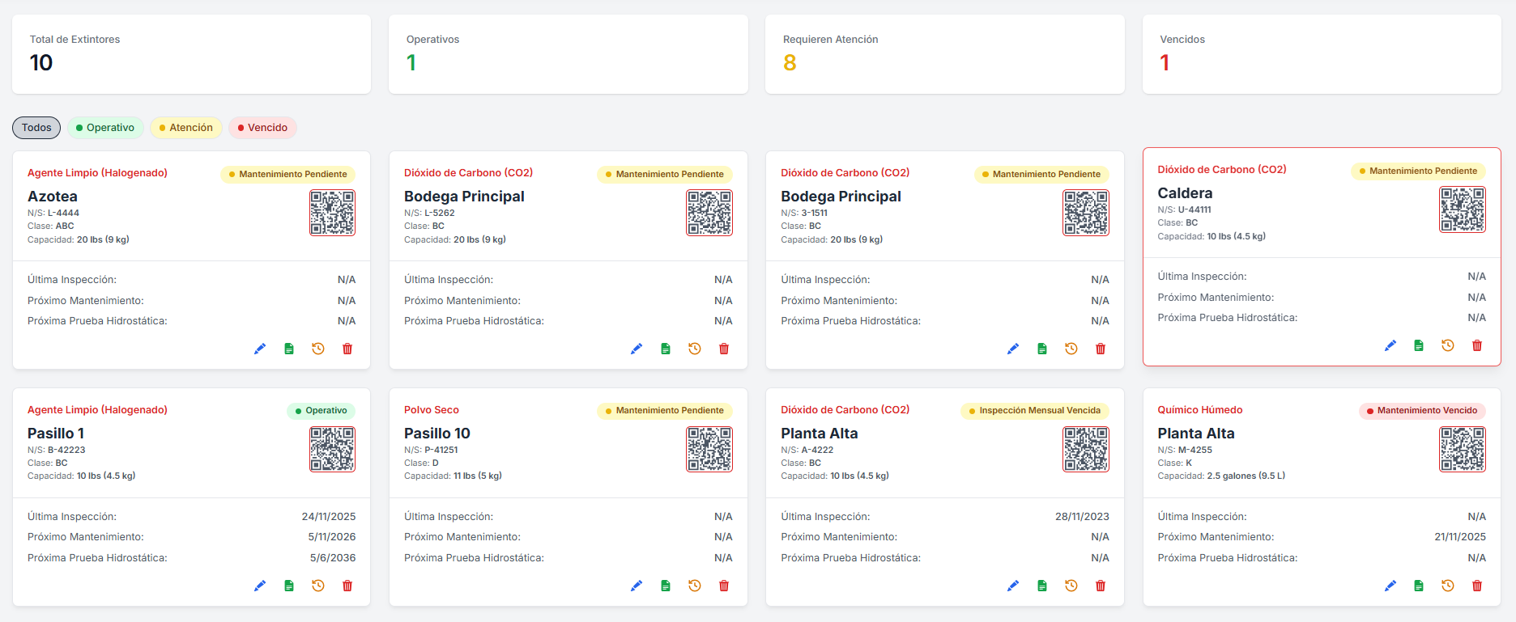
Task: Open history icon on Quimico Húmedo Planta Alta card
Action: point(1448,586)
